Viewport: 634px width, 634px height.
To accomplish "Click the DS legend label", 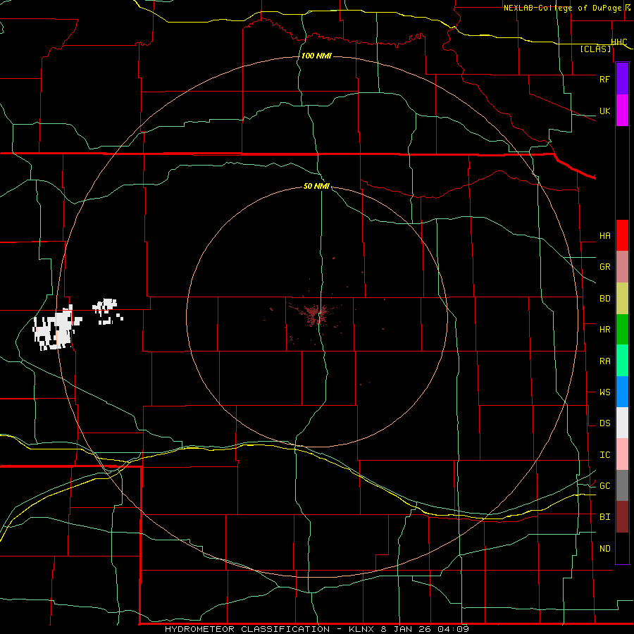I will pyautogui.click(x=604, y=423).
